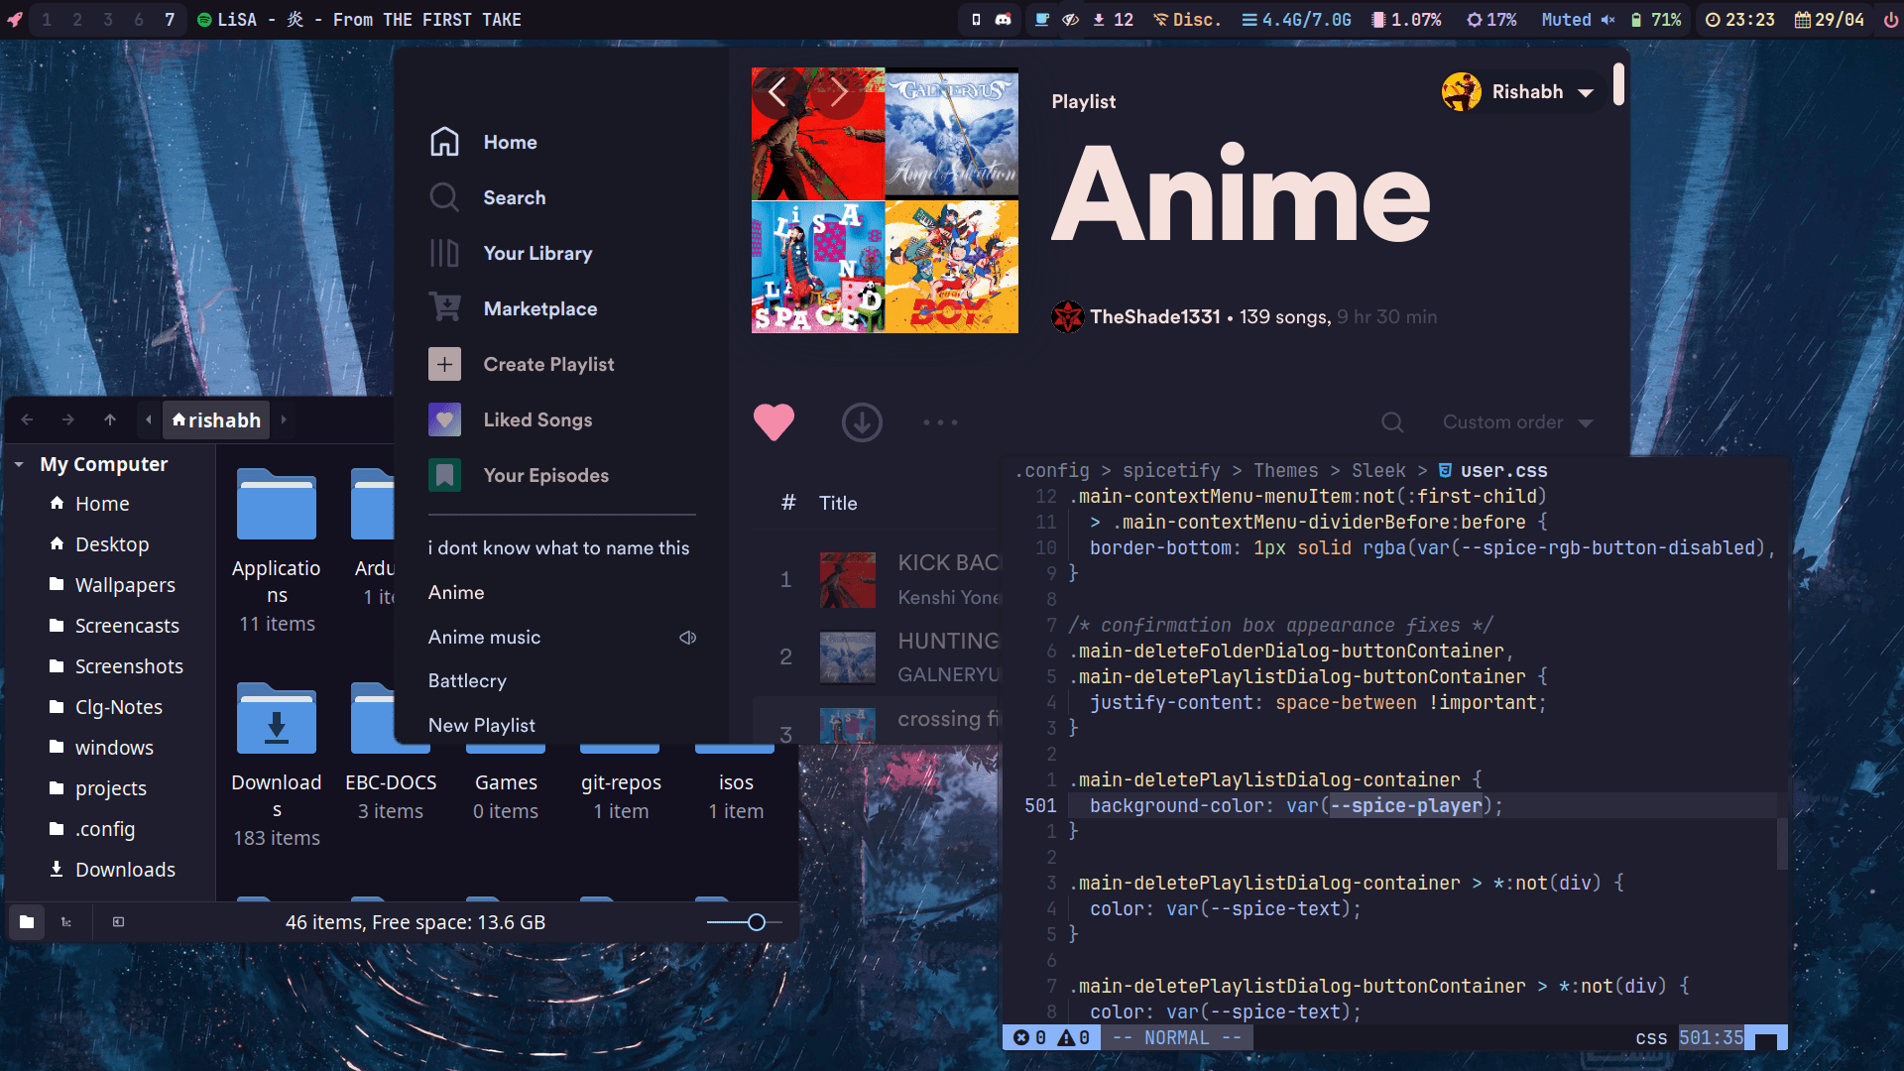Toggle the liked heart on Anime playlist
The width and height of the screenshot is (1904, 1071).
774,422
